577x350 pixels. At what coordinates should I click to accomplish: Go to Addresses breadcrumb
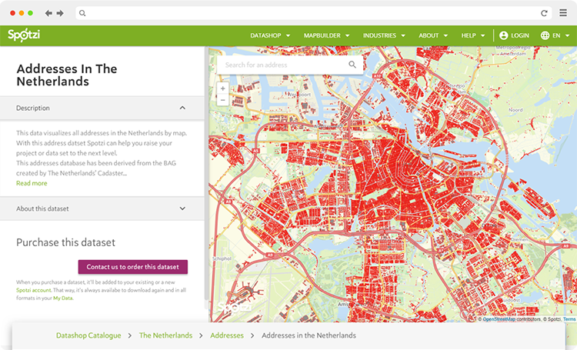tap(227, 335)
